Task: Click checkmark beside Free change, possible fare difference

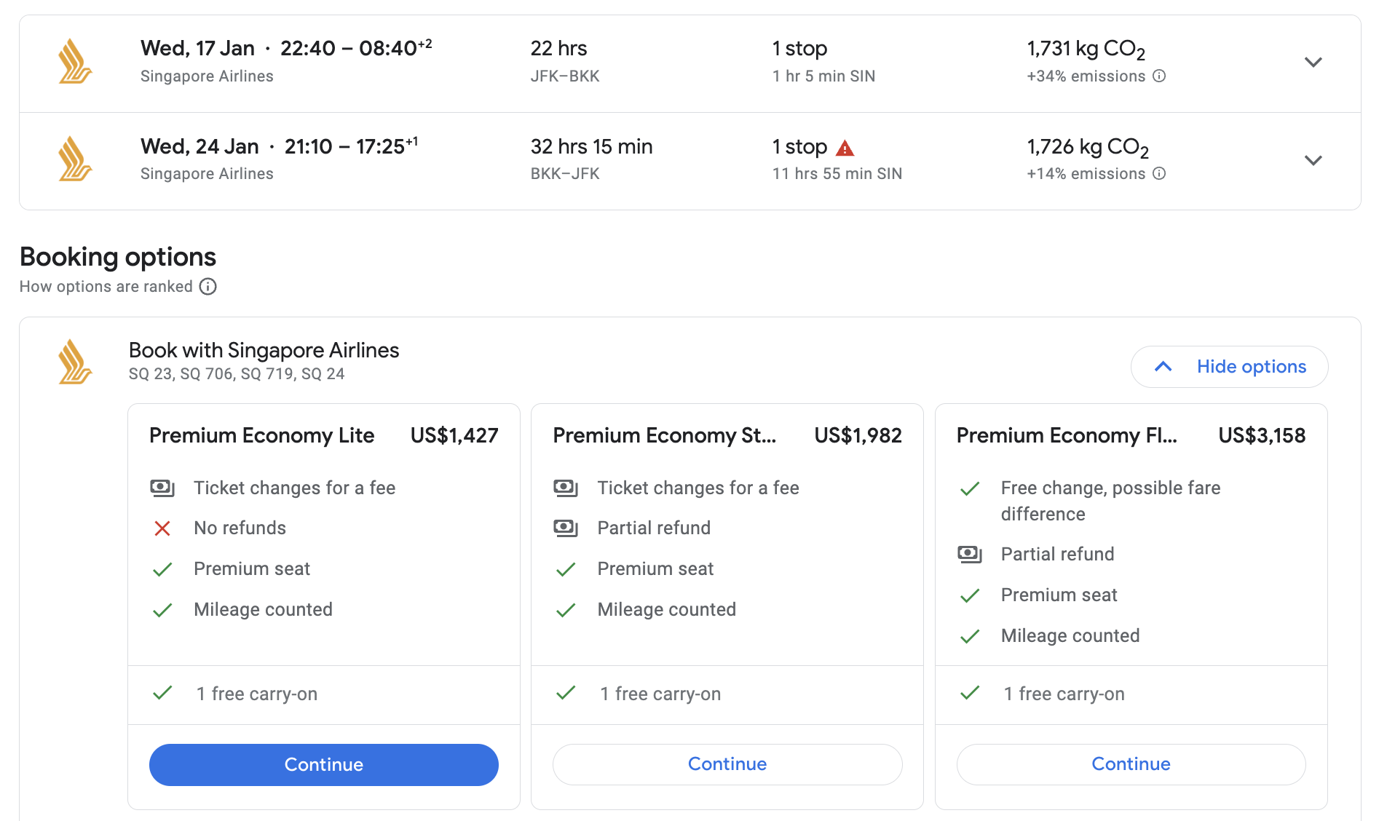Action: 970,488
